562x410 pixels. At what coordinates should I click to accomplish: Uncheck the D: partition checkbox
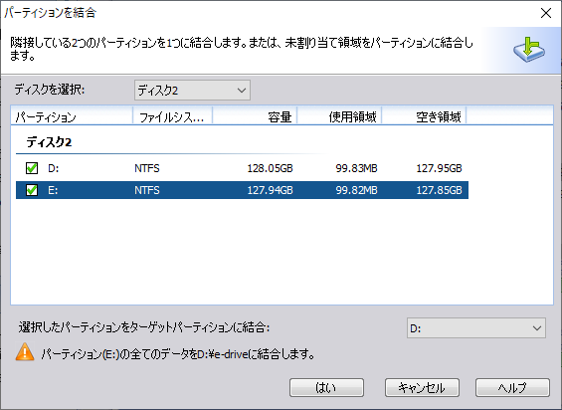pyautogui.click(x=32, y=168)
